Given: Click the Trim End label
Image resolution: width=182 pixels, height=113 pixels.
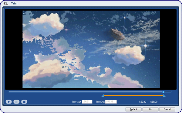Looking at the screenshot, I should (x=100, y=102).
